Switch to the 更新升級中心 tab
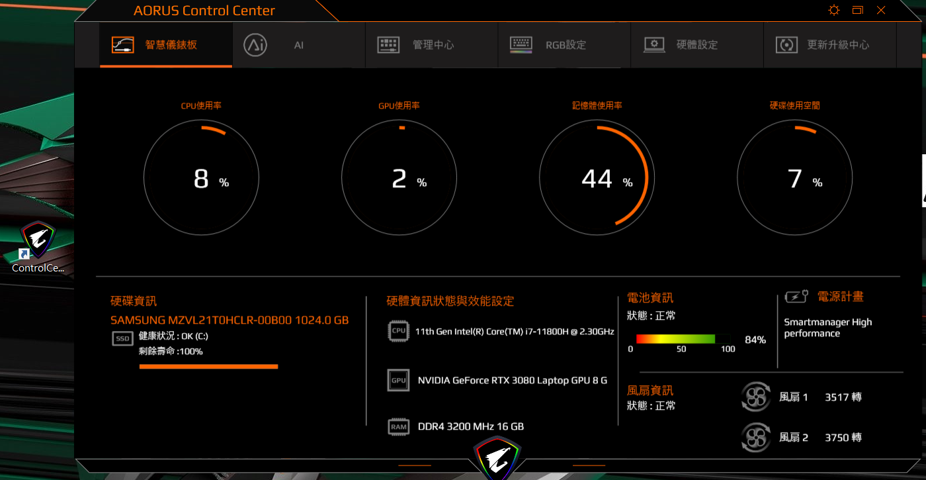This screenshot has height=480, width=926. 830,45
